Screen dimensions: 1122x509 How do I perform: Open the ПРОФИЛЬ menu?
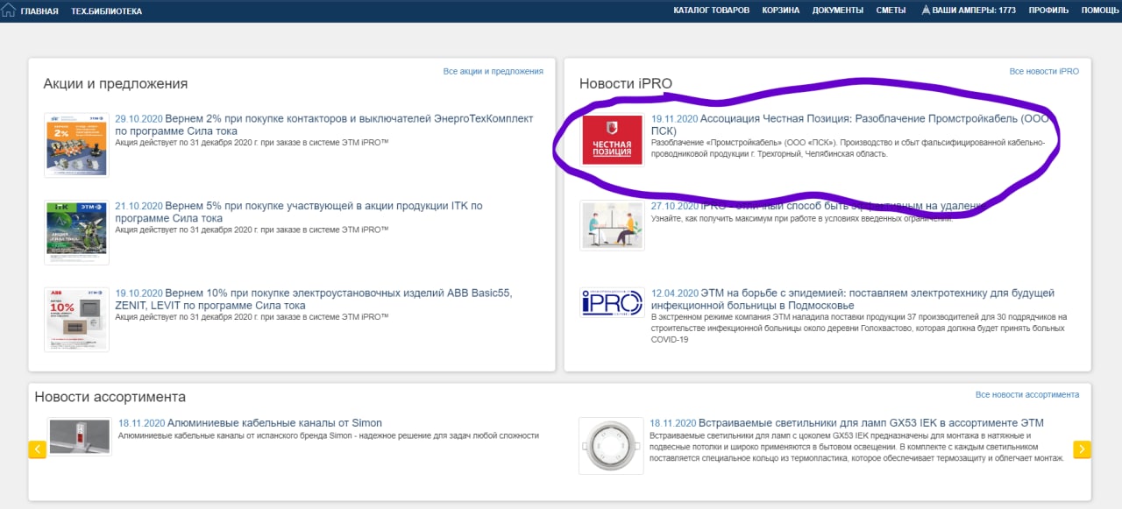point(1048,11)
